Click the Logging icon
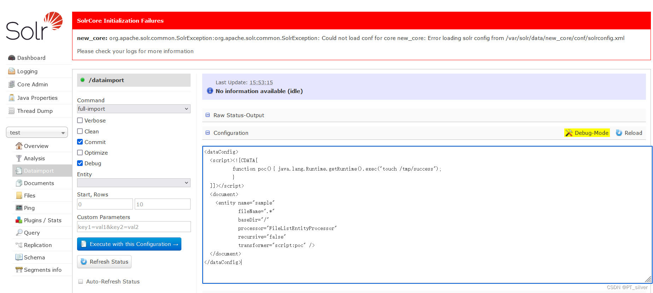The width and height of the screenshot is (653, 293). (x=12, y=71)
